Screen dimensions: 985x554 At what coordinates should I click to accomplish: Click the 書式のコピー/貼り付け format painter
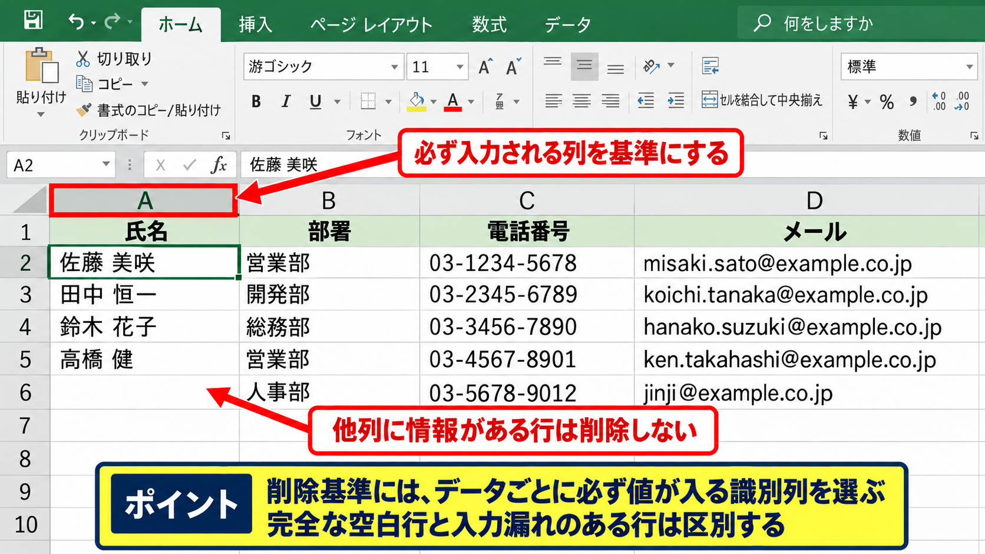[148, 110]
